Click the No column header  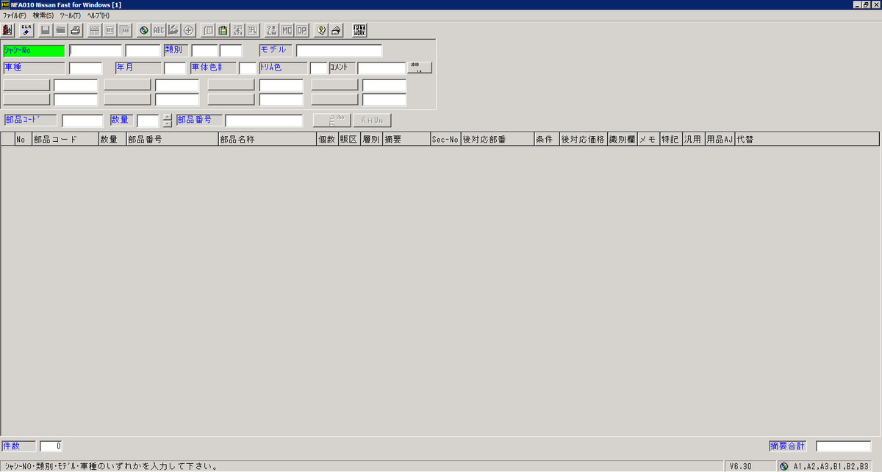[x=24, y=139]
